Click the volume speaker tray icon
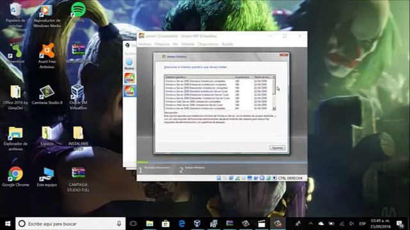 point(352,224)
